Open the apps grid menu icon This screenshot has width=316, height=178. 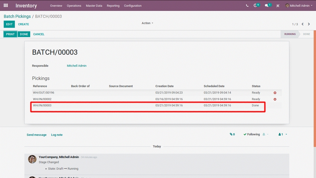(6, 6)
